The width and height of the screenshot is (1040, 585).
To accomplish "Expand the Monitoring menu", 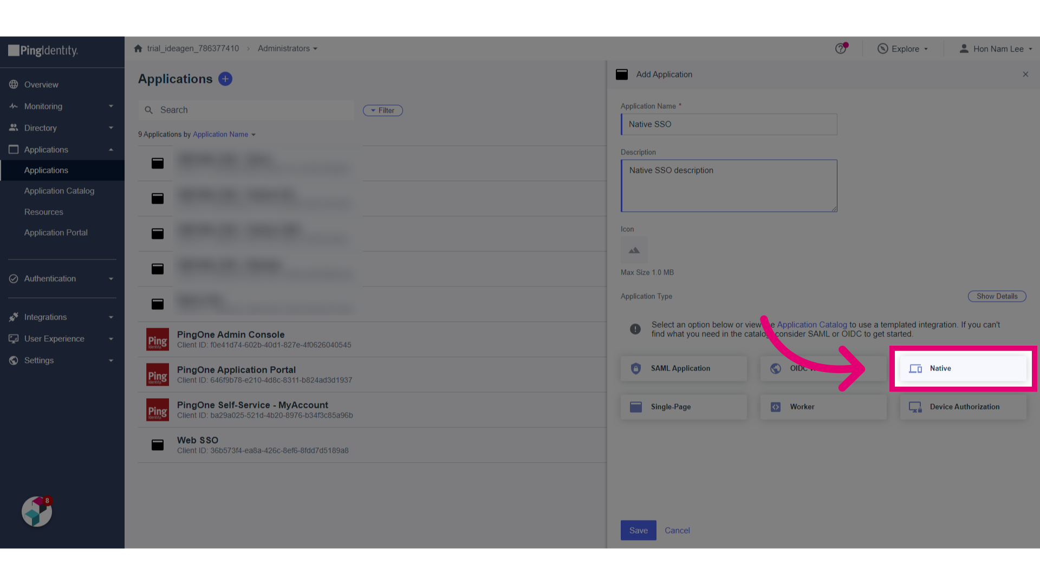I will [111, 106].
